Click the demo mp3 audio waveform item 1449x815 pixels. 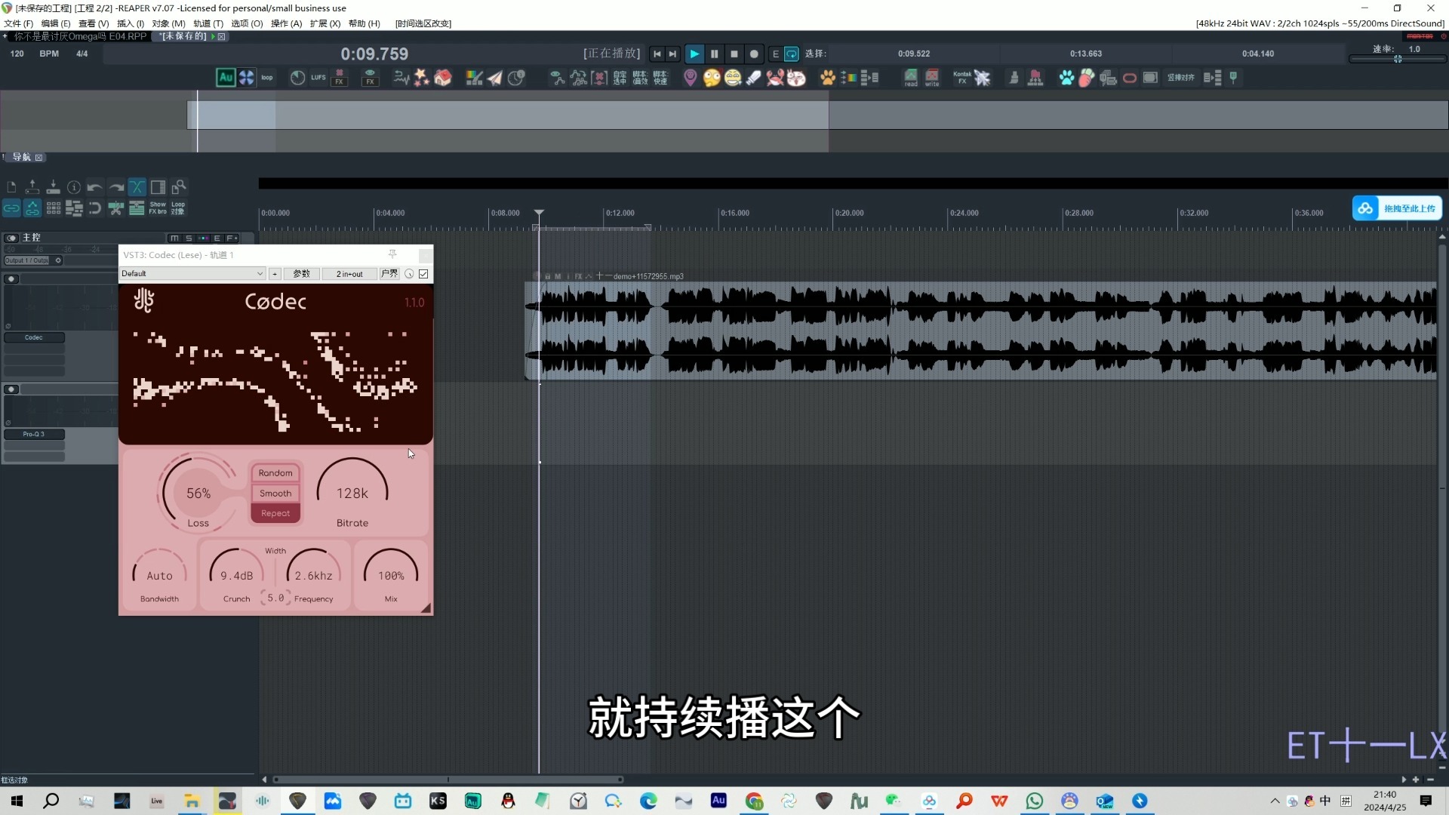point(980,331)
